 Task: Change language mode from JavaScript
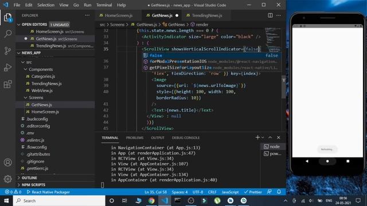click(x=230, y=192)
